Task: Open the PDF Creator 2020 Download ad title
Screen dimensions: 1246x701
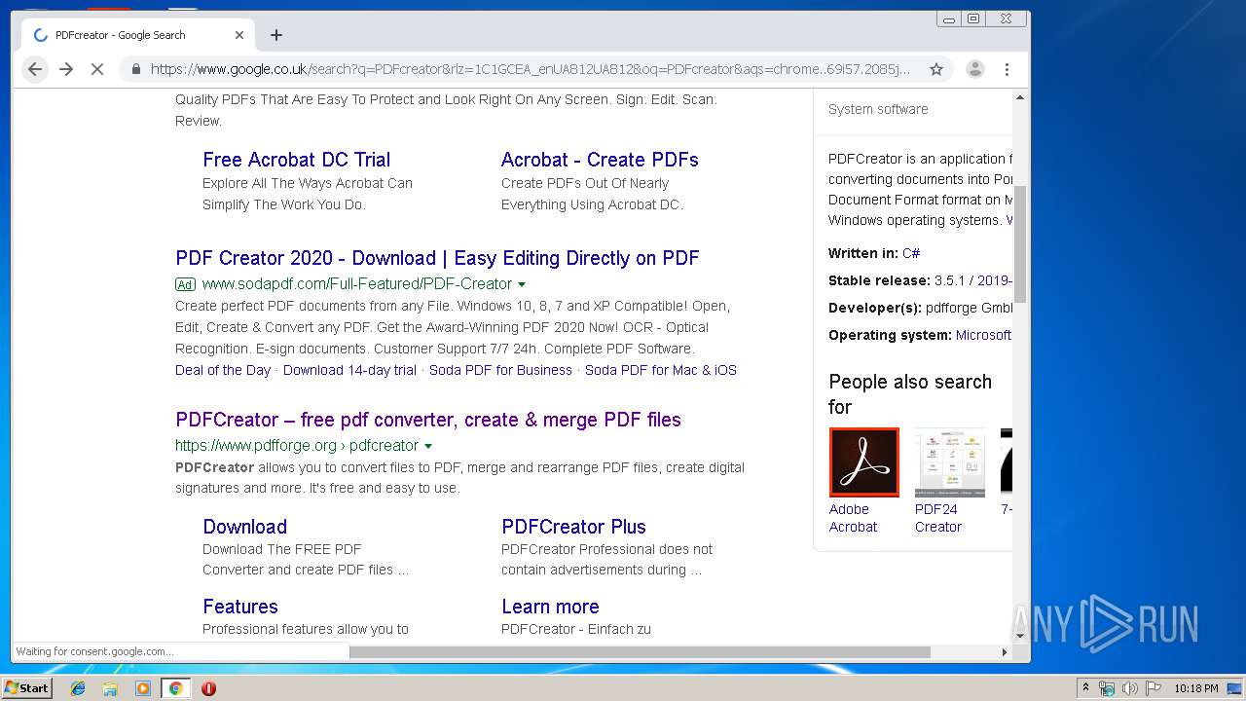Action: [x=437, y=258]
